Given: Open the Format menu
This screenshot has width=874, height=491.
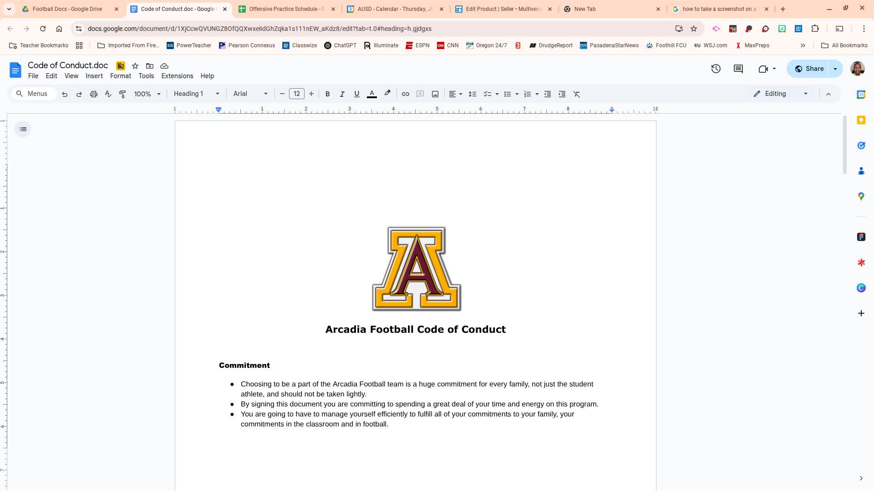Looking at the screenshot, I should point(121,76).
